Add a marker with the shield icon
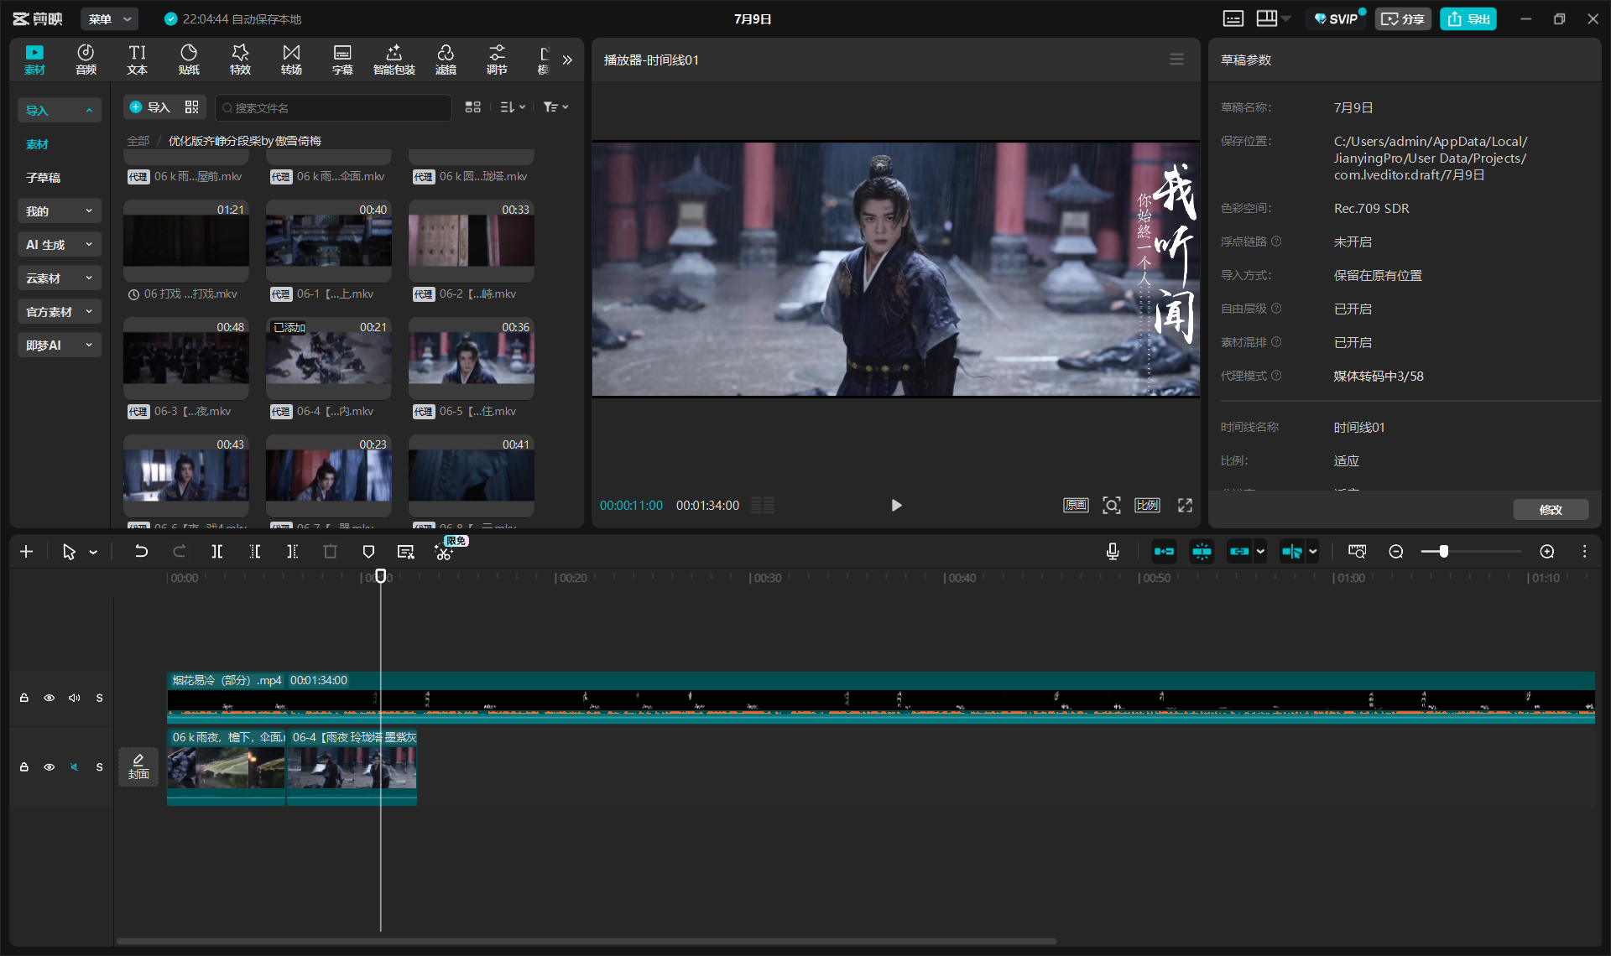The image size is (1611, 956). (x=368, y=551)
